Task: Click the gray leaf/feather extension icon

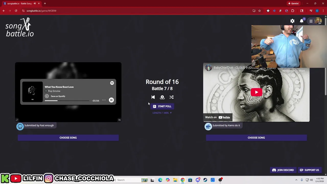Action: coord(280,11)
